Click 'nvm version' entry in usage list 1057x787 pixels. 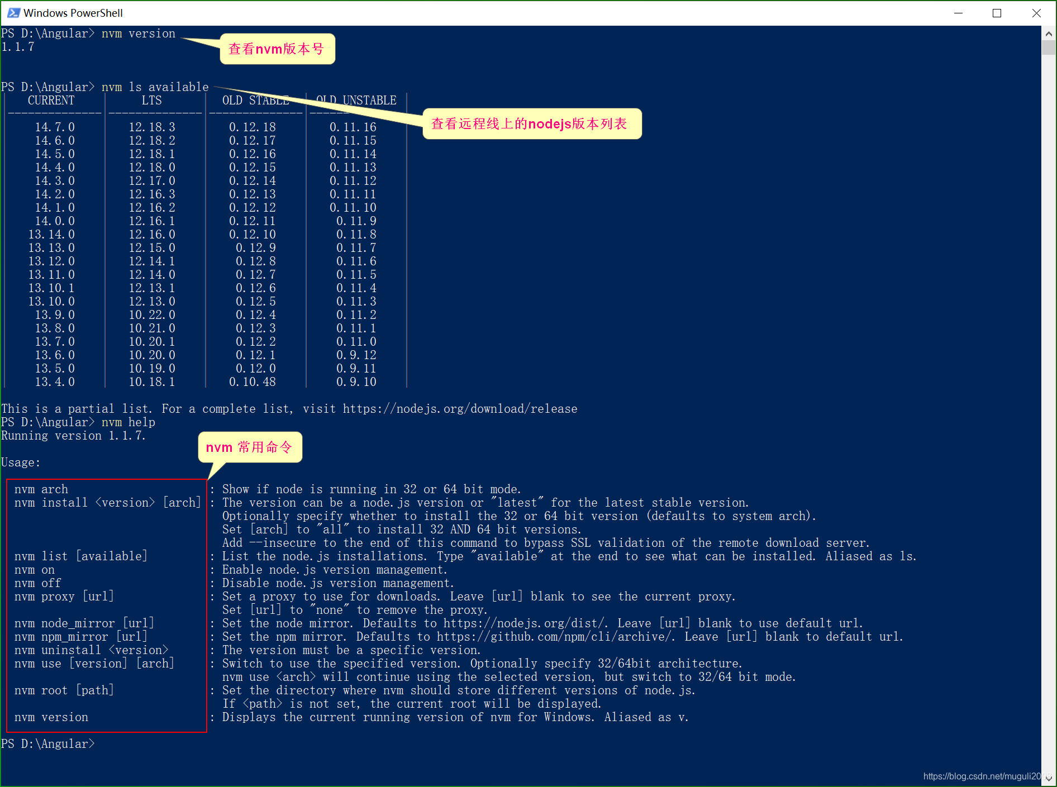click(x=51, y=717)
